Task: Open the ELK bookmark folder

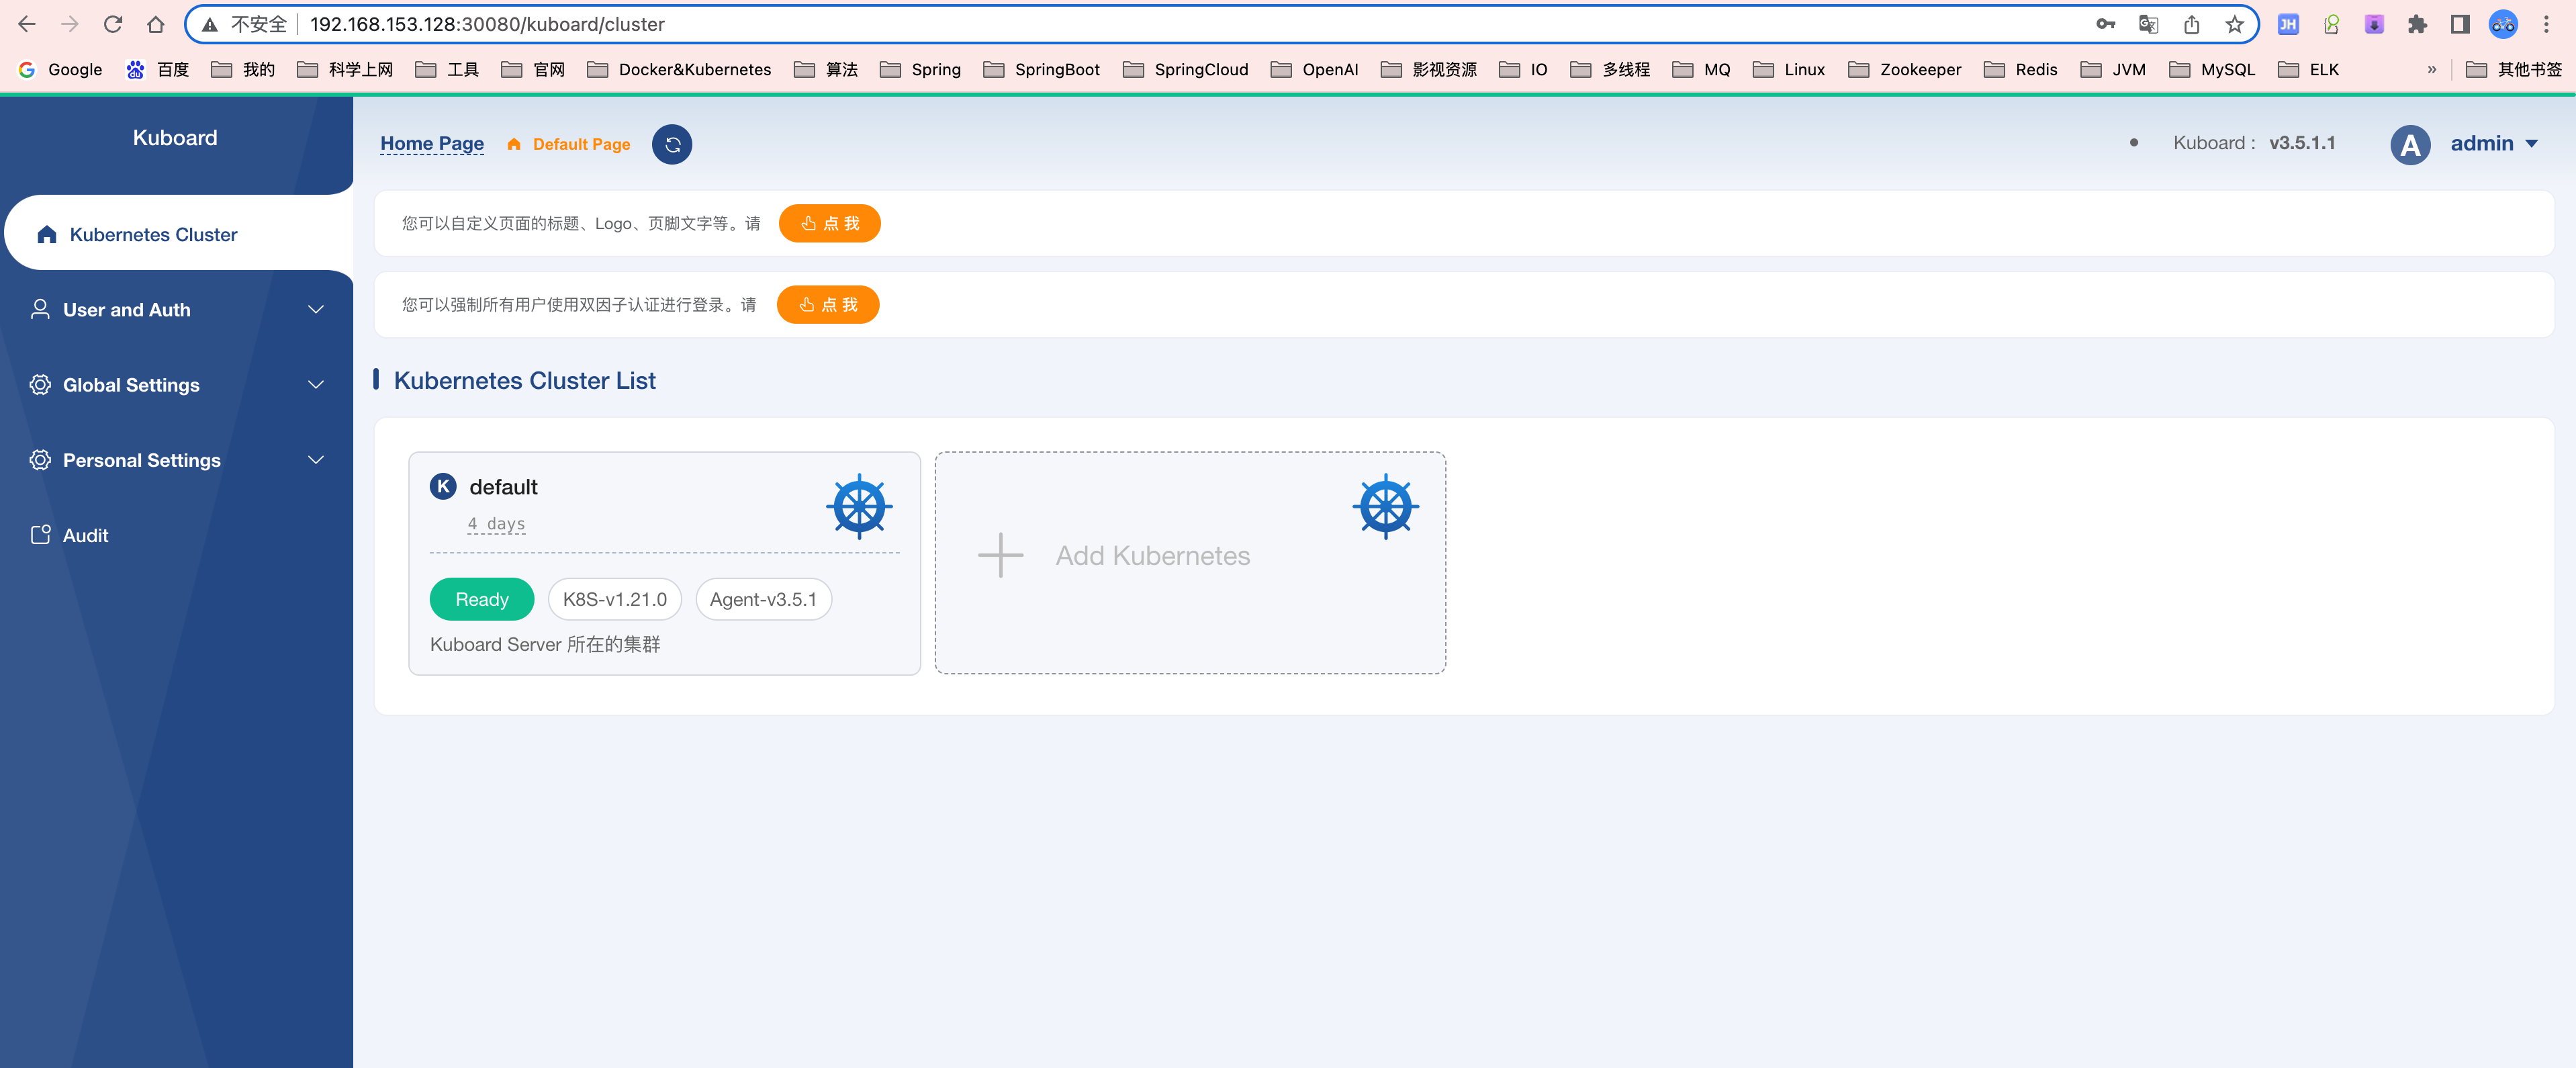Action: pos(2308,69)
